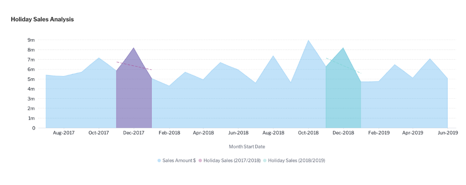Select the purple Dec-2017 holiday area peak
Image resolution: width=466 pixels, height=185 pixels.
click(x=134, y=48)
